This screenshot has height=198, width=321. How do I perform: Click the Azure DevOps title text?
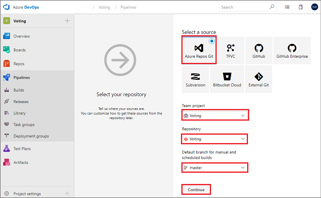(x=26, y=7)
